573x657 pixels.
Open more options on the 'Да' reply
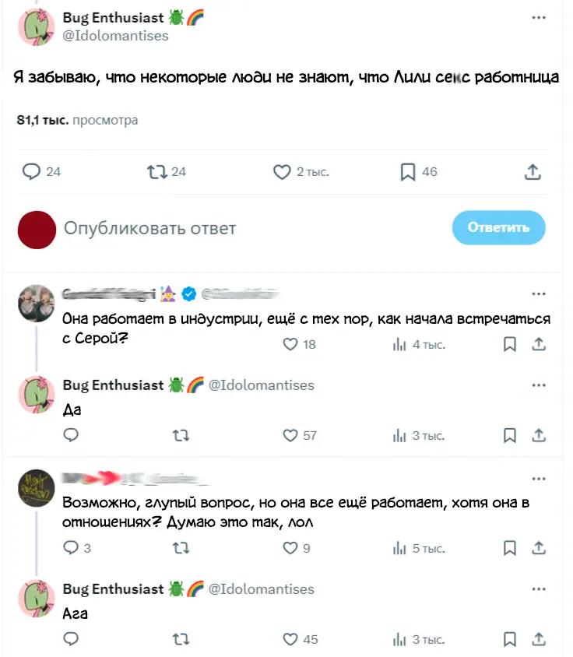pyautogui.click(x=539, y=385)
